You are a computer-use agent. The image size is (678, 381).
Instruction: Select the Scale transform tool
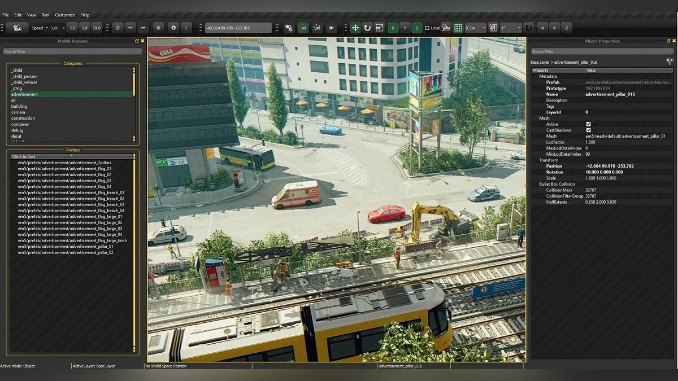click(379, 28)
